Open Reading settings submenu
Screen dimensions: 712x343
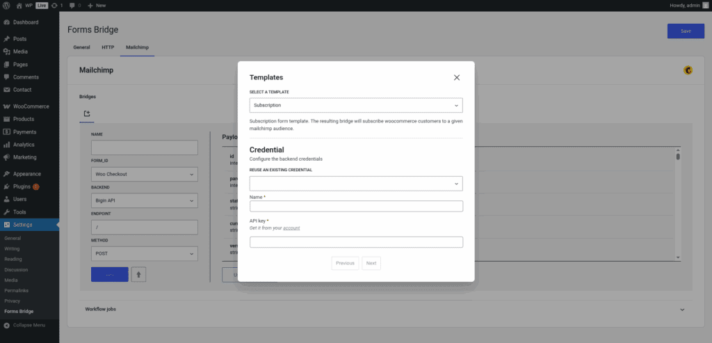(x=13, y=259)
